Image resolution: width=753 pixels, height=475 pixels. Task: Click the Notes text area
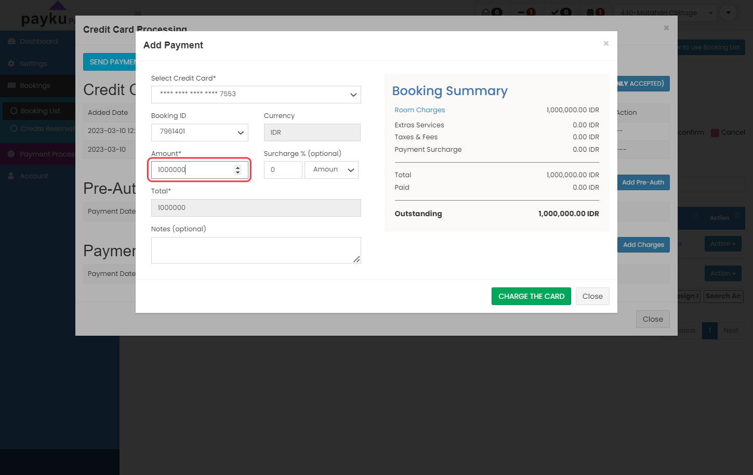click(256, 250)
